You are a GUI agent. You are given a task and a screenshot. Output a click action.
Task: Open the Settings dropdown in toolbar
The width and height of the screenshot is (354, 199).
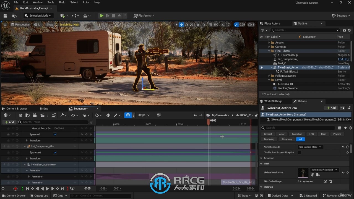point(341,16)
